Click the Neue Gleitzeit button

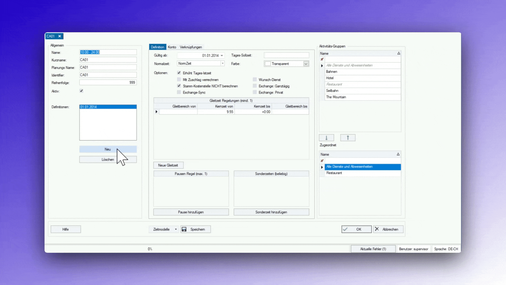tap(168, 165)
